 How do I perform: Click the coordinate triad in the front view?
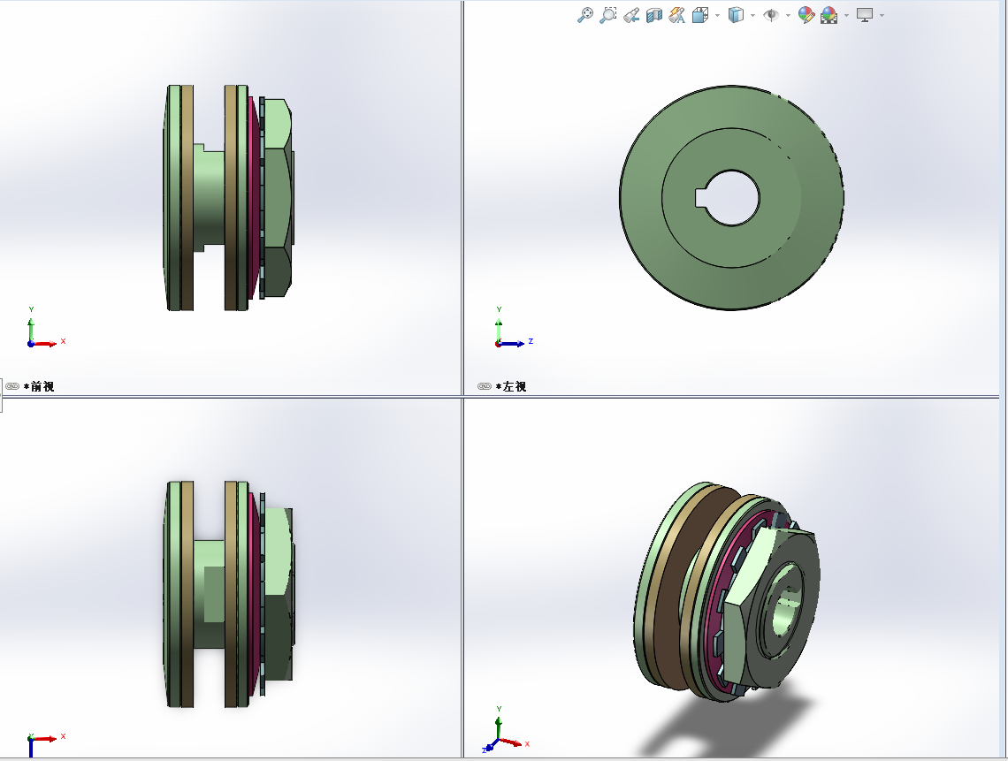pos(45,329)
